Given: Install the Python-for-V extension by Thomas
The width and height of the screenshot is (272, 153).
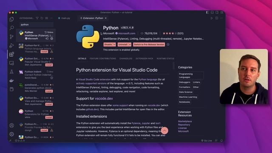Looking at the screenshot, I should 44,52.
